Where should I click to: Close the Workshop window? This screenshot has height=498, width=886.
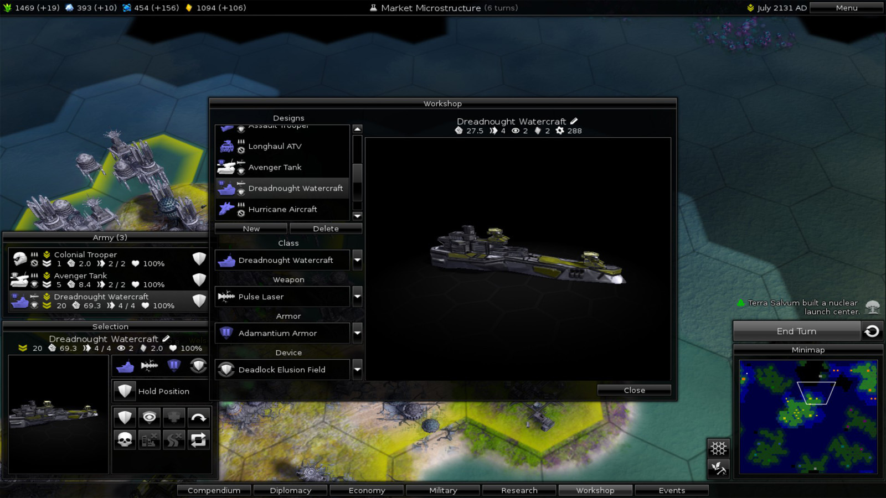click(x=634, y=390)
